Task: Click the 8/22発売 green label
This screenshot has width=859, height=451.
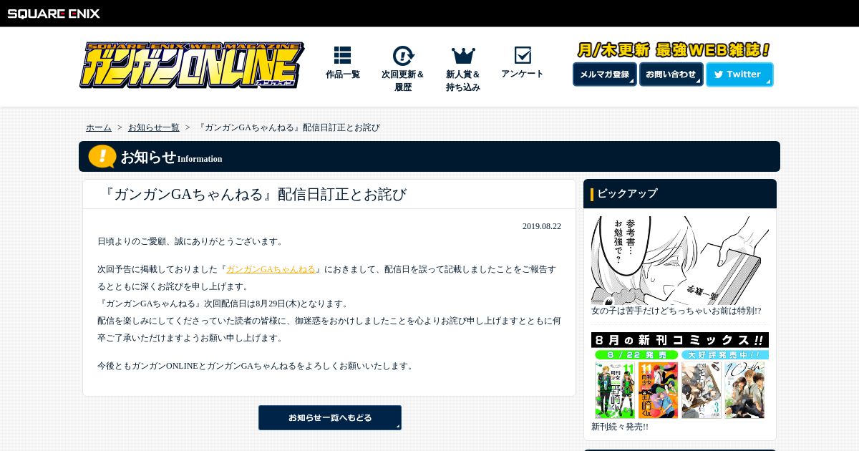Action: click(x=636, y=354)
